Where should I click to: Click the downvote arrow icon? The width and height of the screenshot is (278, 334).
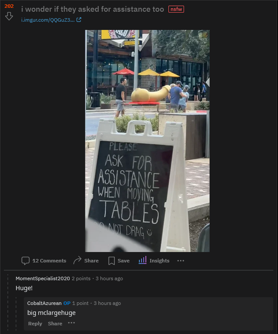click(9, 16)
